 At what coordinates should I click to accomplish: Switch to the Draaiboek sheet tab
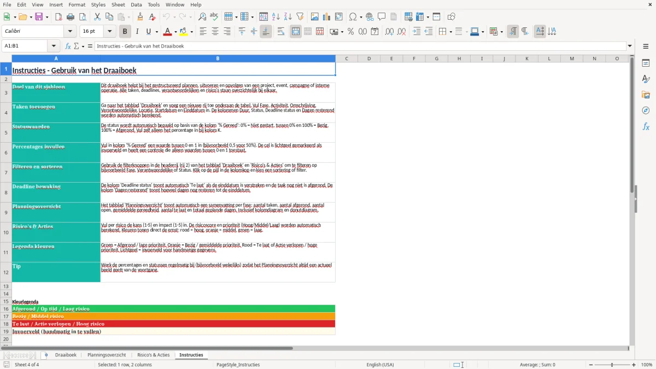[66, 355]
